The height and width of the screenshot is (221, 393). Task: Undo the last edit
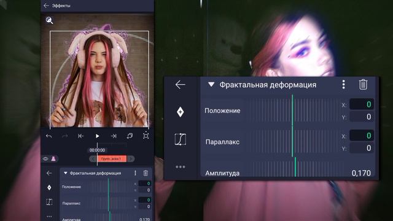coord(49,136)
